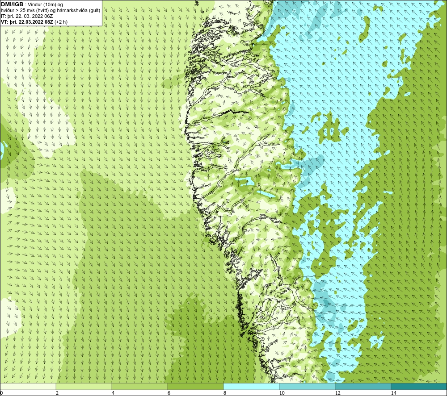This screenshot has width=447, height=396.
Task: Click the teal legend swatch for 12–14 m/s
Action: tap(363, 386)
